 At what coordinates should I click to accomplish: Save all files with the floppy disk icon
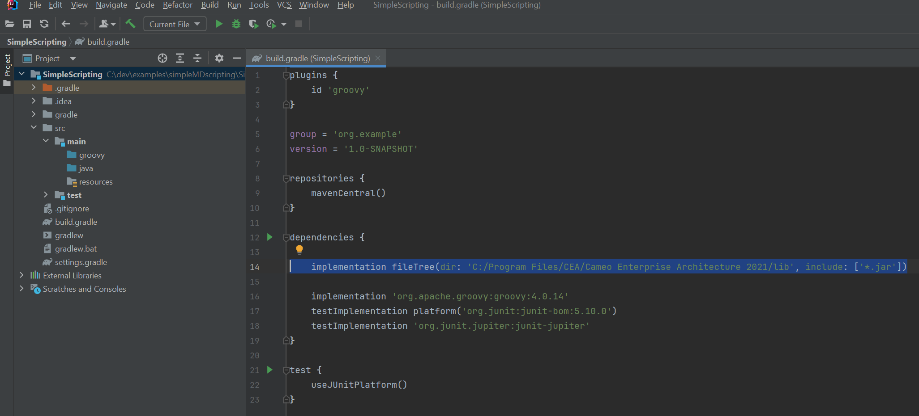[26, 24]
